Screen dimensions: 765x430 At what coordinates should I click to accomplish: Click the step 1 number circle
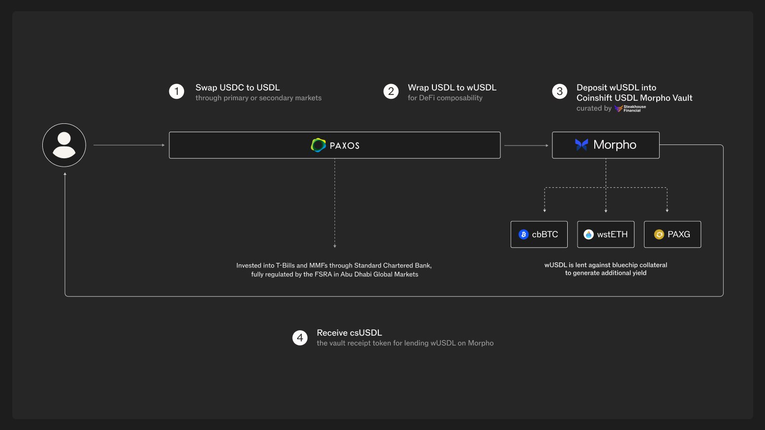pyautogui.click(x=177, y=91)
